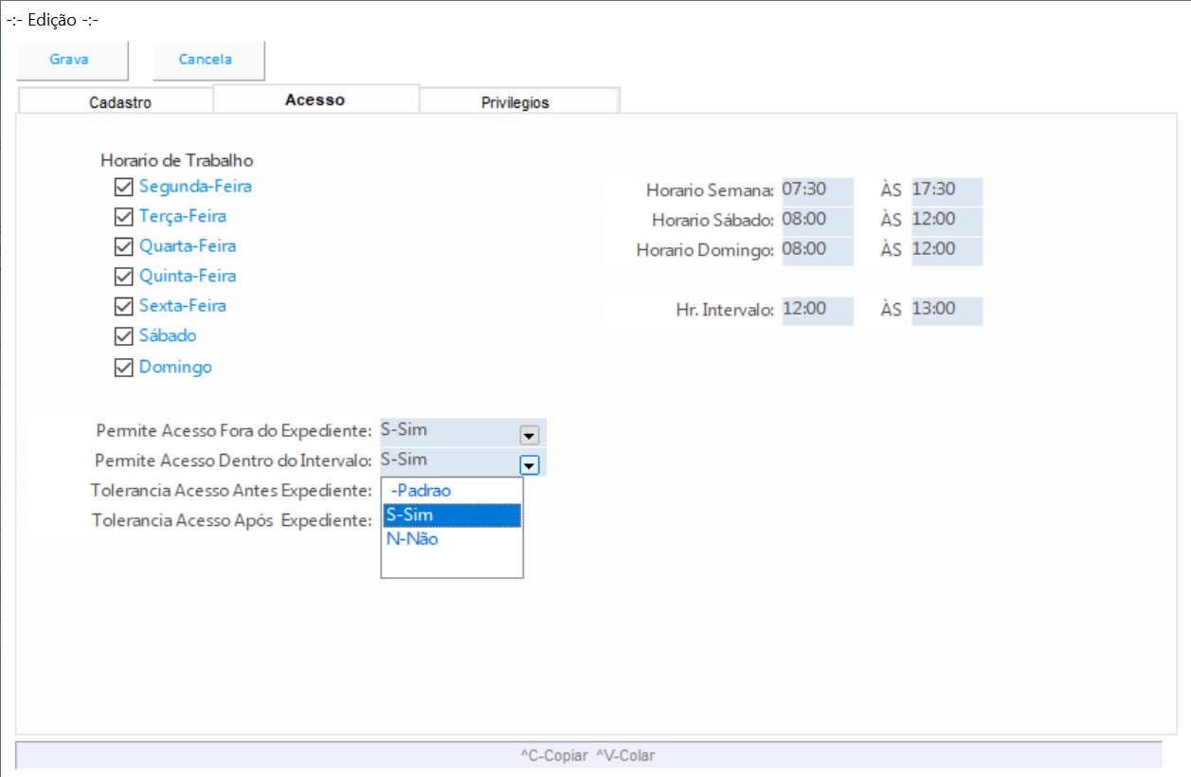The image size is (1191, 777).
Task: Toggle the Domingo checkbox
Action: click(x=123, y=368)
